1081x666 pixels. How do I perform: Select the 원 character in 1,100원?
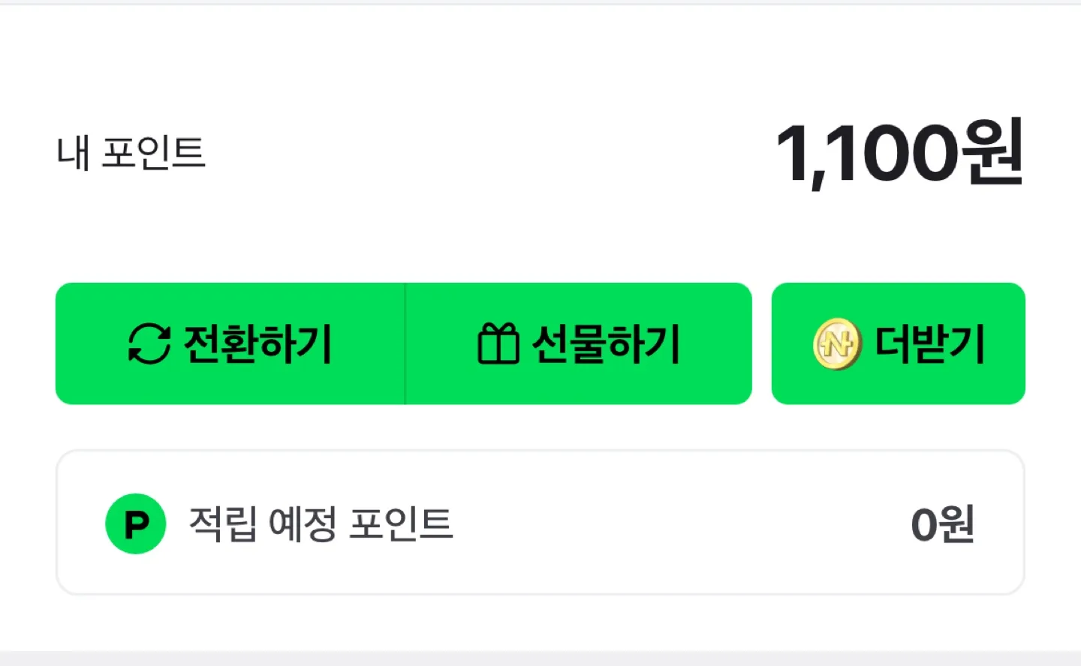994,154
